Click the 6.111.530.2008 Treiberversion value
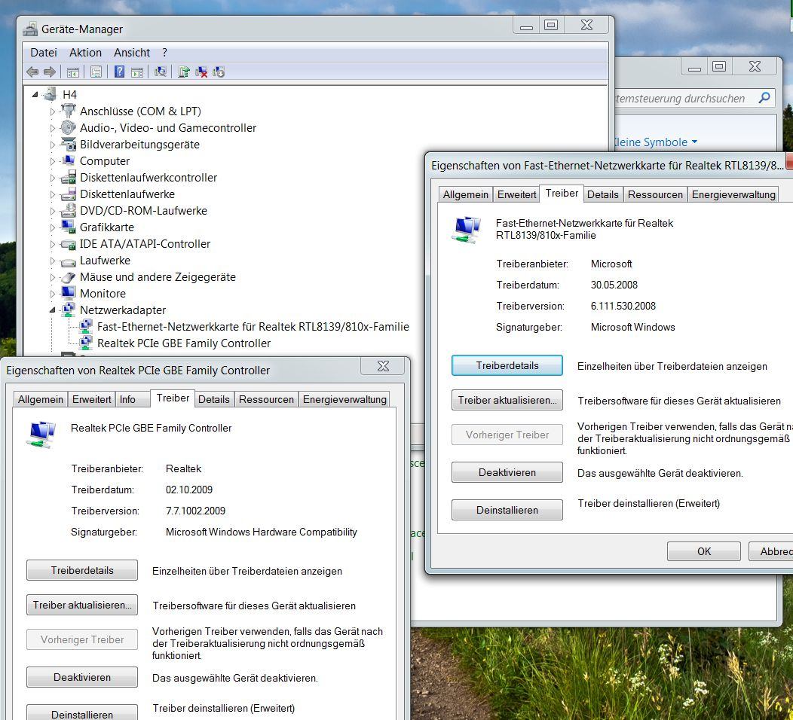 [623, 306]
